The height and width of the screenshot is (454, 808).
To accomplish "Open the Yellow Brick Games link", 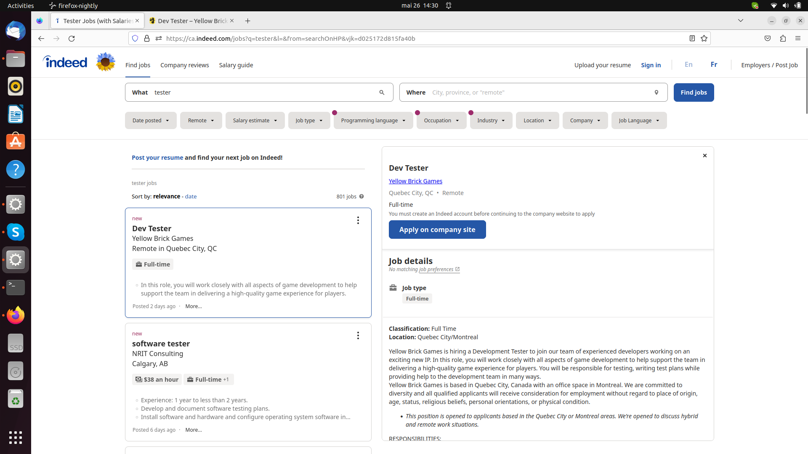I will click(x=415, y=181).
